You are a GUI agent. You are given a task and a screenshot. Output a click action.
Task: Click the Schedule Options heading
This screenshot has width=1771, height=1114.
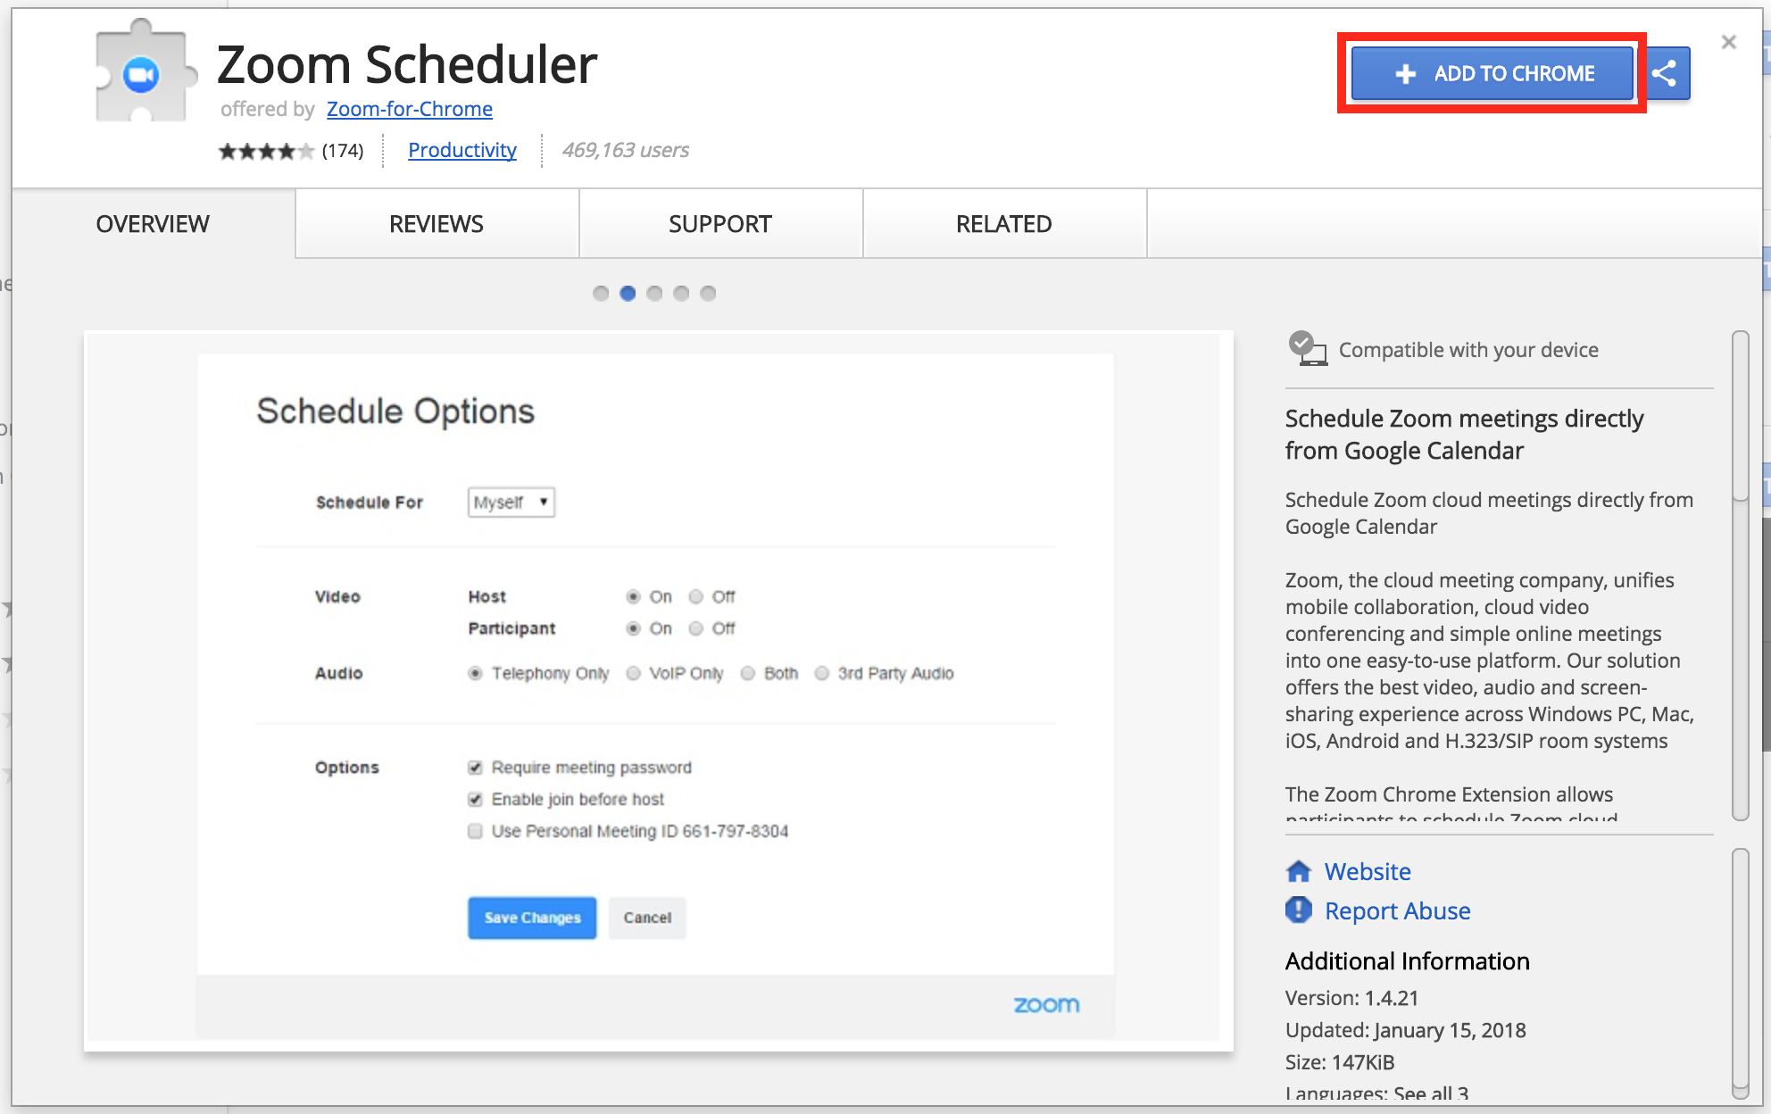click(x=395, y=412)
